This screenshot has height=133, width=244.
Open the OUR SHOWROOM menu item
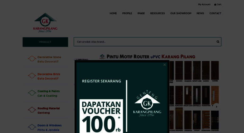point(181,14)
